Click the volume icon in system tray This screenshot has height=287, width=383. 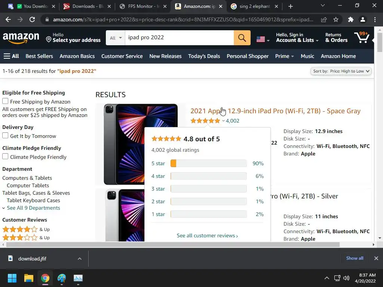346,278
